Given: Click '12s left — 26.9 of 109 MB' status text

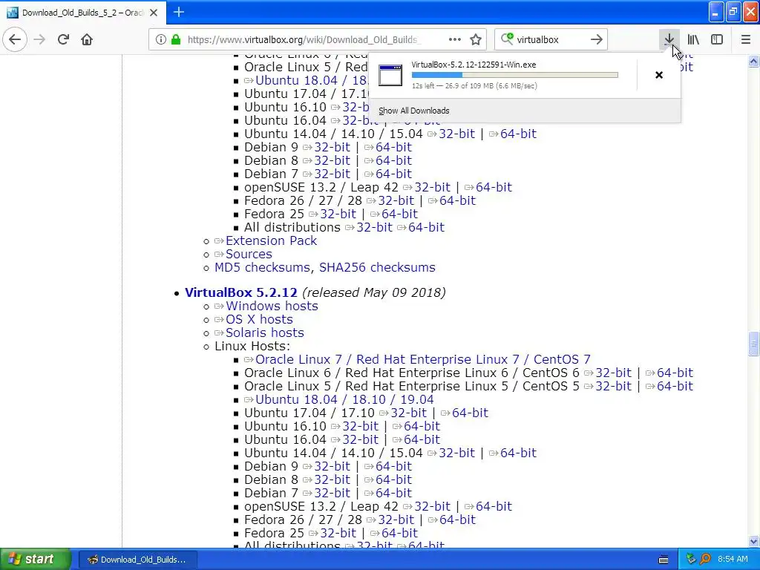Looking at the screenshot, I should [474, 86].
